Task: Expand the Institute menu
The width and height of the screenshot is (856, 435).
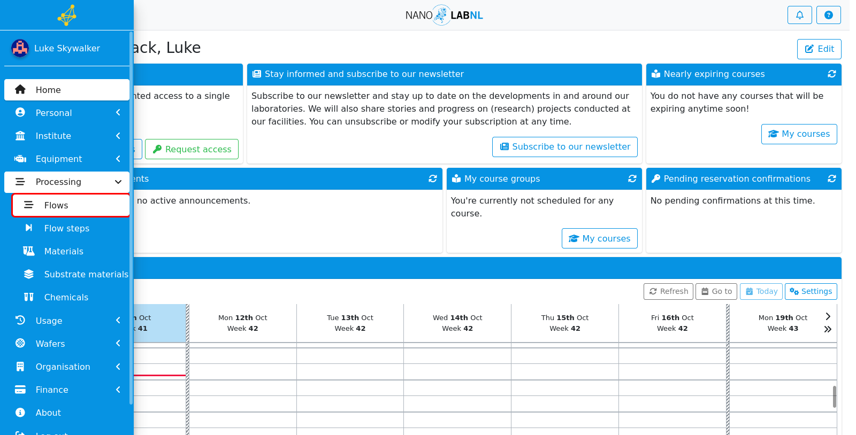Action: pos(67,136)
